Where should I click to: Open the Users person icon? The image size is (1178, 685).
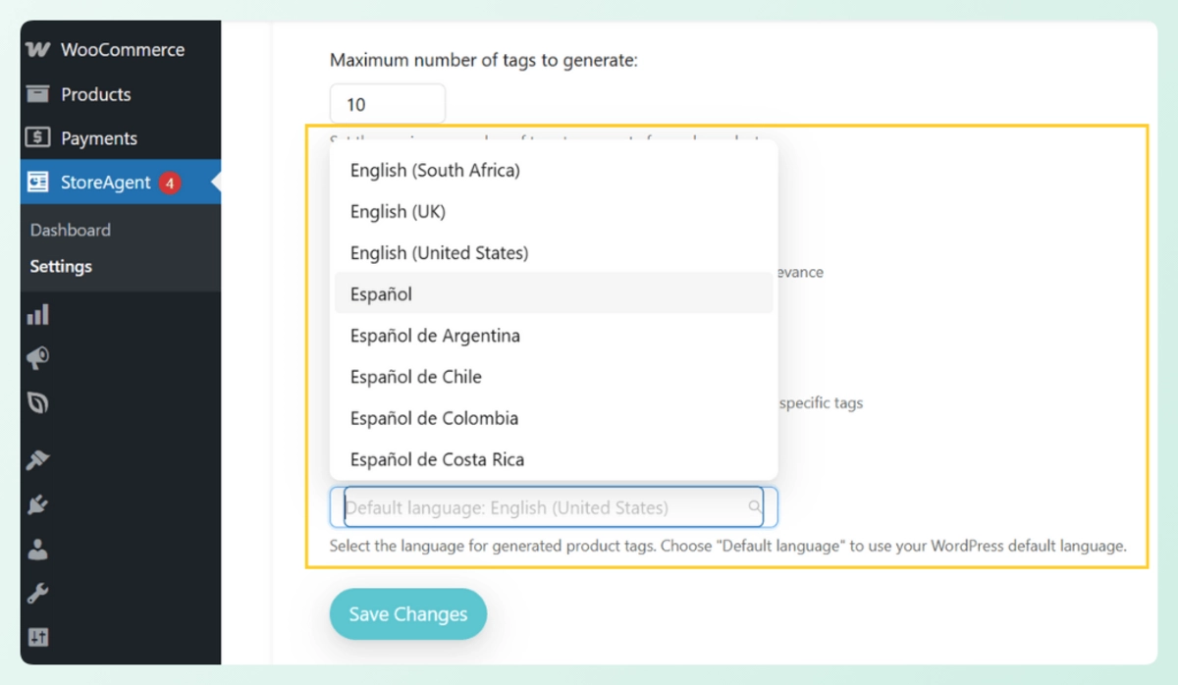[x=38, y=550]
